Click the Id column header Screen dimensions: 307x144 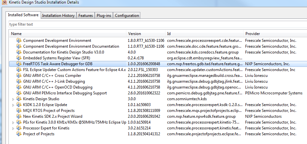[x=169, y=34]
